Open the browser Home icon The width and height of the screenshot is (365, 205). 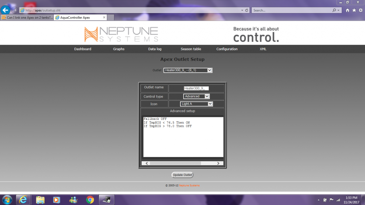pyautogui.click(x=348, y=10)
